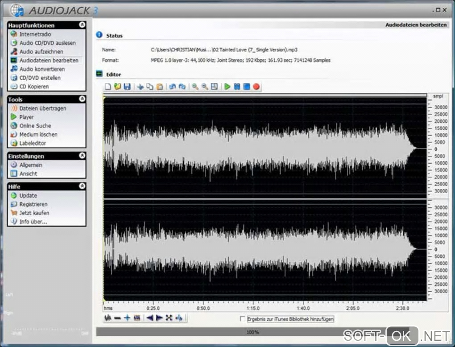Enable 'Ergebnis zur iTunes Bibliothek hinzufügen' checkbox
Screen dimensions: 455x347
pyautogui.click(x=243, y=319)
